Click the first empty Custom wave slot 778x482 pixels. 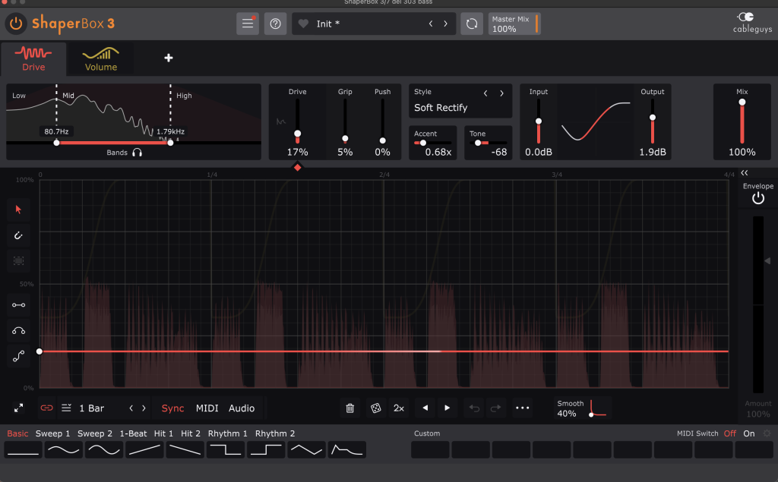(x=430, y=450)
